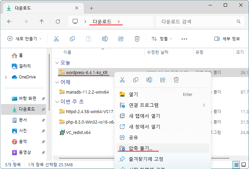Image resolution: width=249 pixels, height=169 pixels.
Task: Click chevron before 다운로드 in address bar
Action: 85,22
